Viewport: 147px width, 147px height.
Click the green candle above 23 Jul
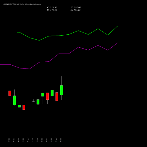point(52,93)
